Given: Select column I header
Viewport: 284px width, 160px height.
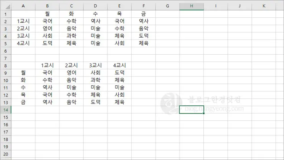Looking at the screenshot, I should (216, 6).
